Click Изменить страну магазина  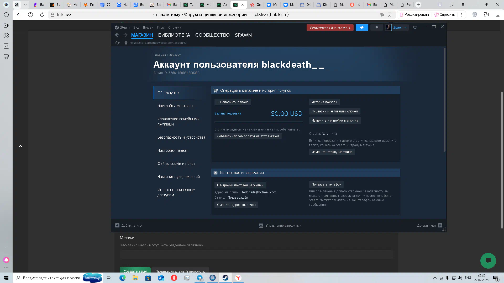332,152
